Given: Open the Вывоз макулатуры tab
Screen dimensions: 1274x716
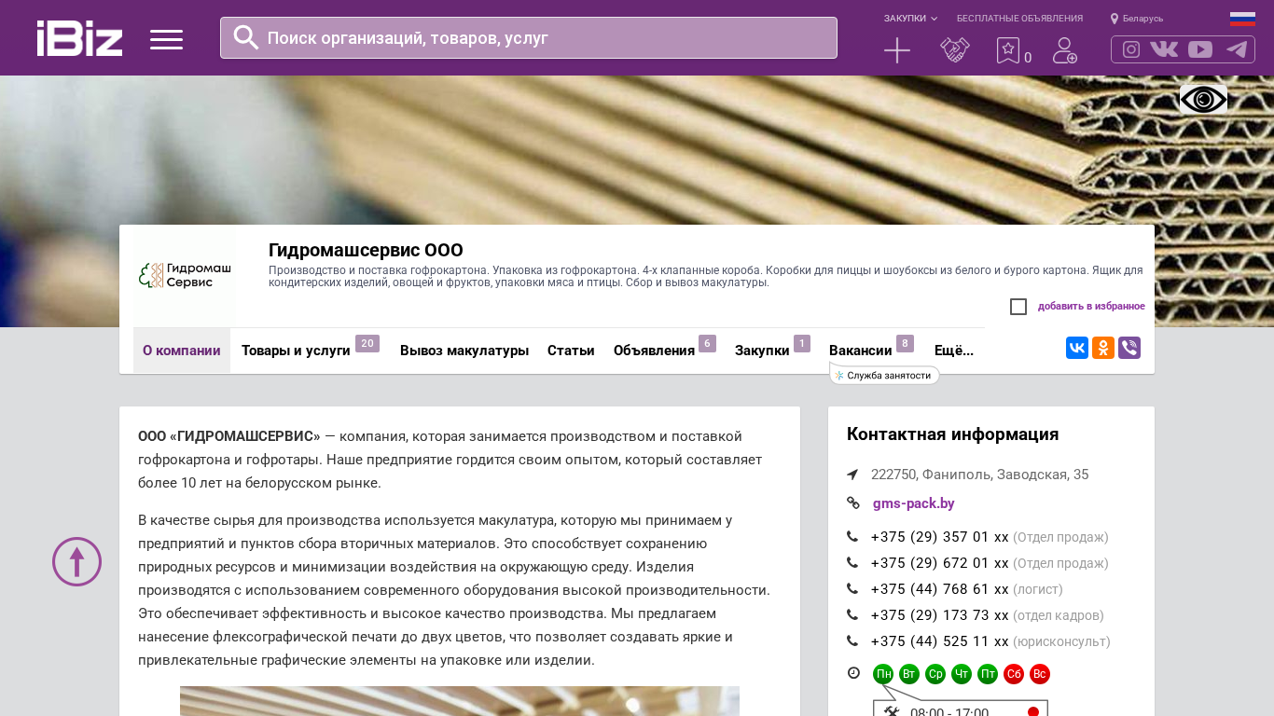Looking at the screenshot, I should pyautogui.click(x=464, y=351).
